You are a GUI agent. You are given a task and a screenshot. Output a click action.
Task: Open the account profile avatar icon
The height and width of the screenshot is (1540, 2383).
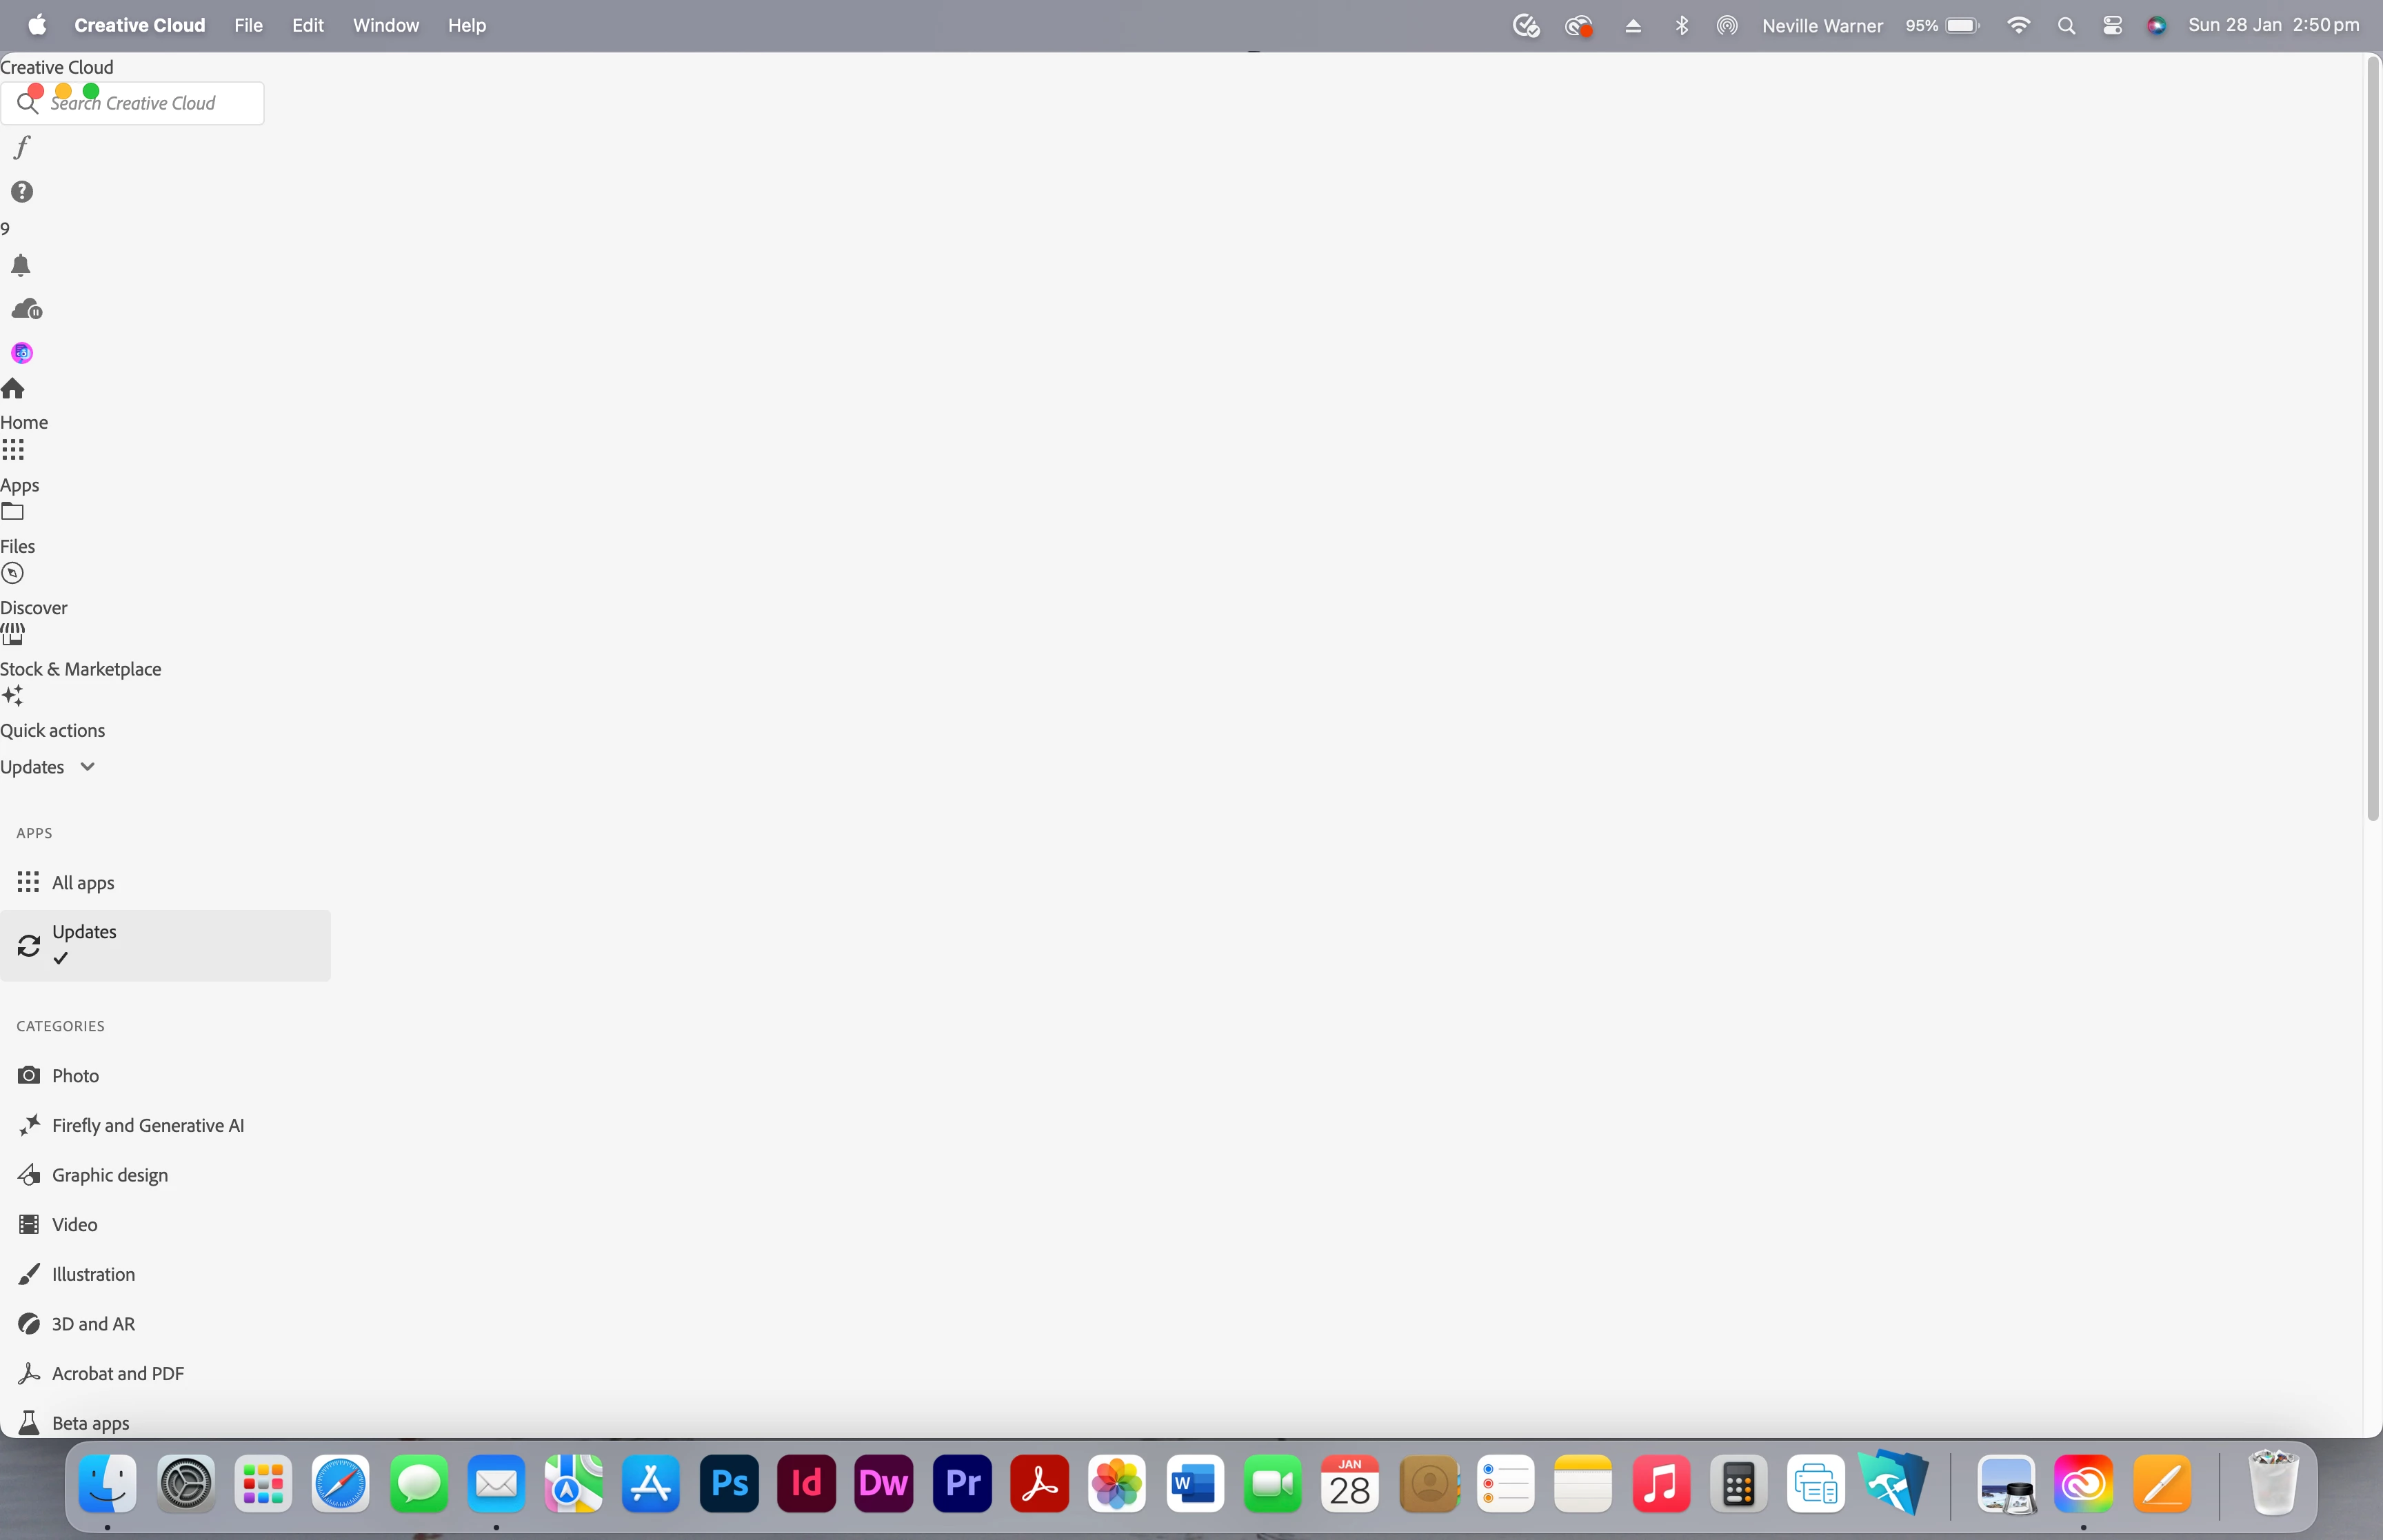(x=22, y=353)
